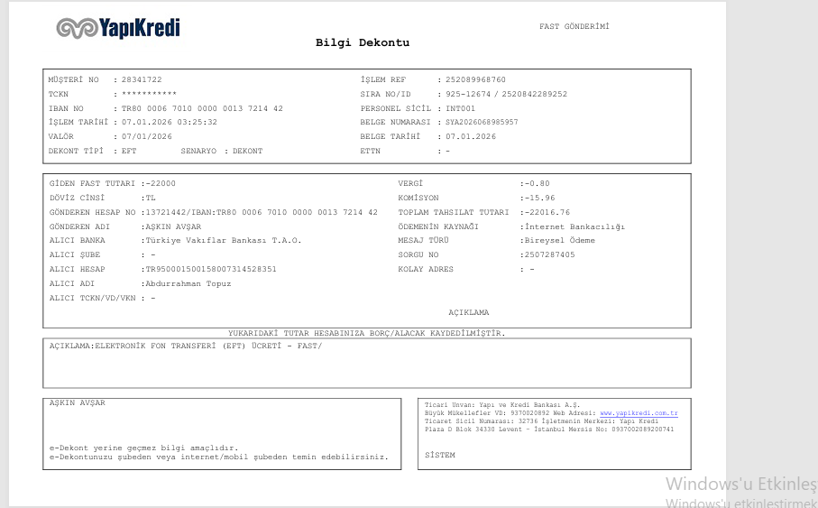This screenshot has height=508, width=818.
Task: Select the masked TCKN asterisks value
Action: [x=149, y=94]
